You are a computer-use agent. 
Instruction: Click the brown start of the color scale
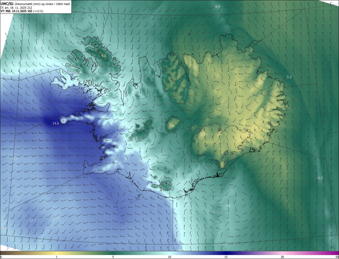pyautogui.click(x=4, y=253)
